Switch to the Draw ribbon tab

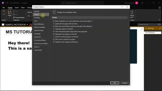point(23,8)
